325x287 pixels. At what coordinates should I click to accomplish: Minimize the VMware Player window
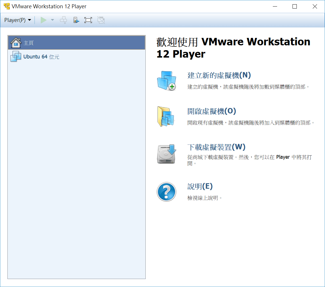[275, 7]
